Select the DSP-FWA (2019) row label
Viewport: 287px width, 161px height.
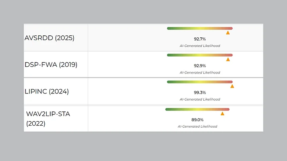click(x=51, y=64)
